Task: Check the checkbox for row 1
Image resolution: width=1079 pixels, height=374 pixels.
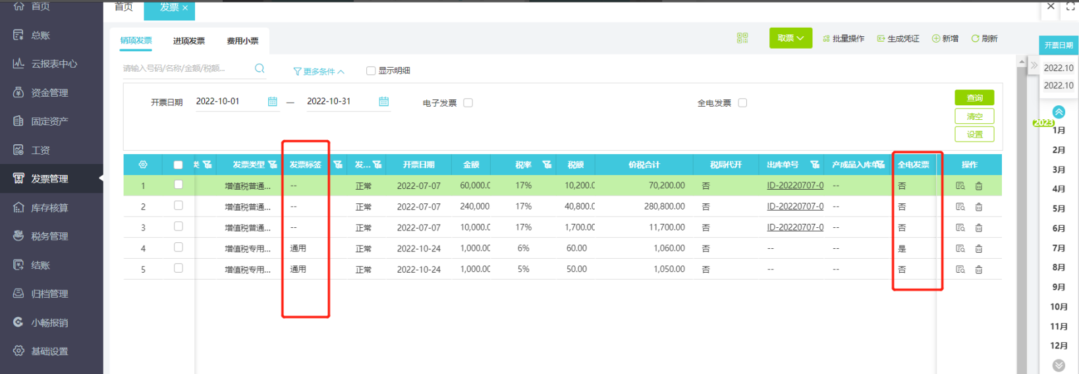Action: pos(178,185)
